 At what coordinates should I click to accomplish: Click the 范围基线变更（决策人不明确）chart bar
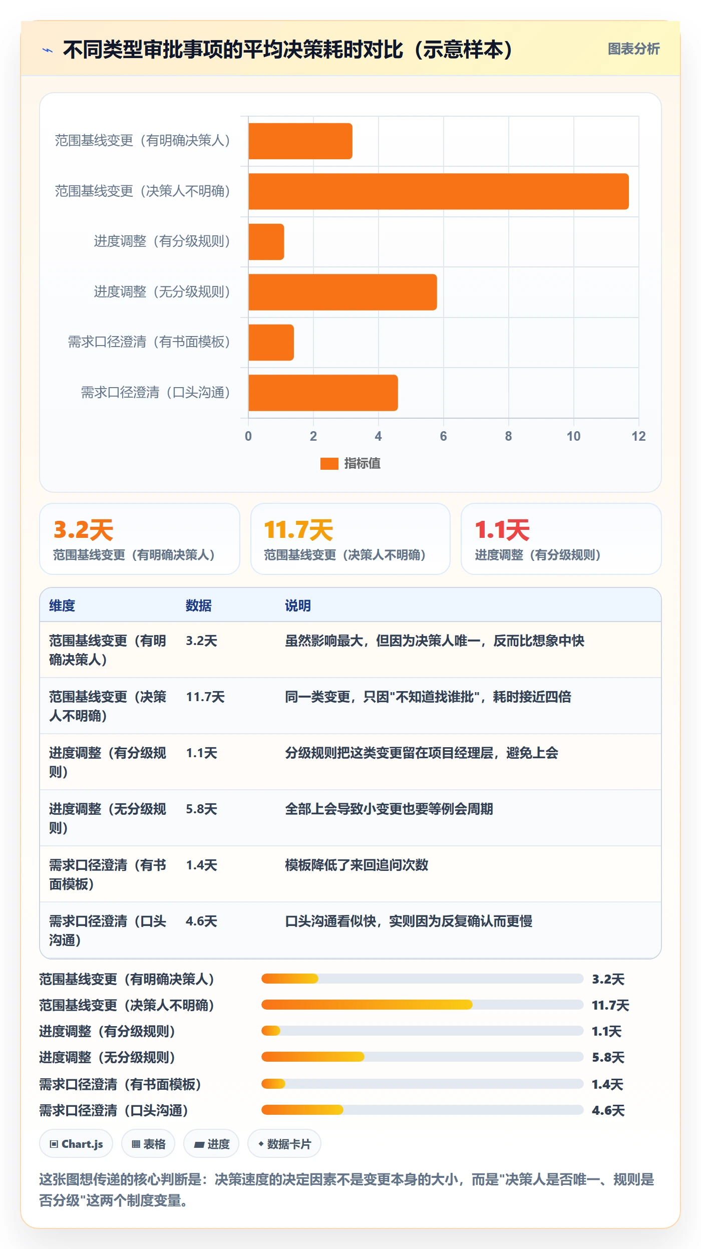439,191
